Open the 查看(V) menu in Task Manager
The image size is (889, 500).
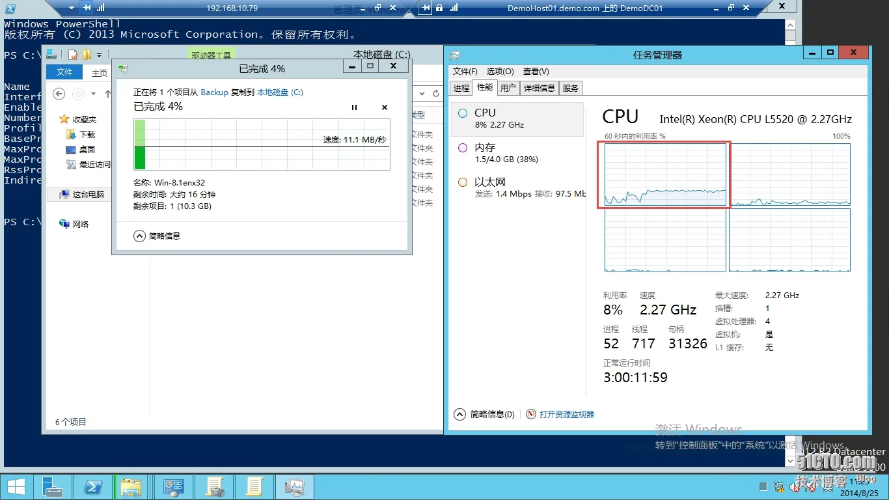536,72
